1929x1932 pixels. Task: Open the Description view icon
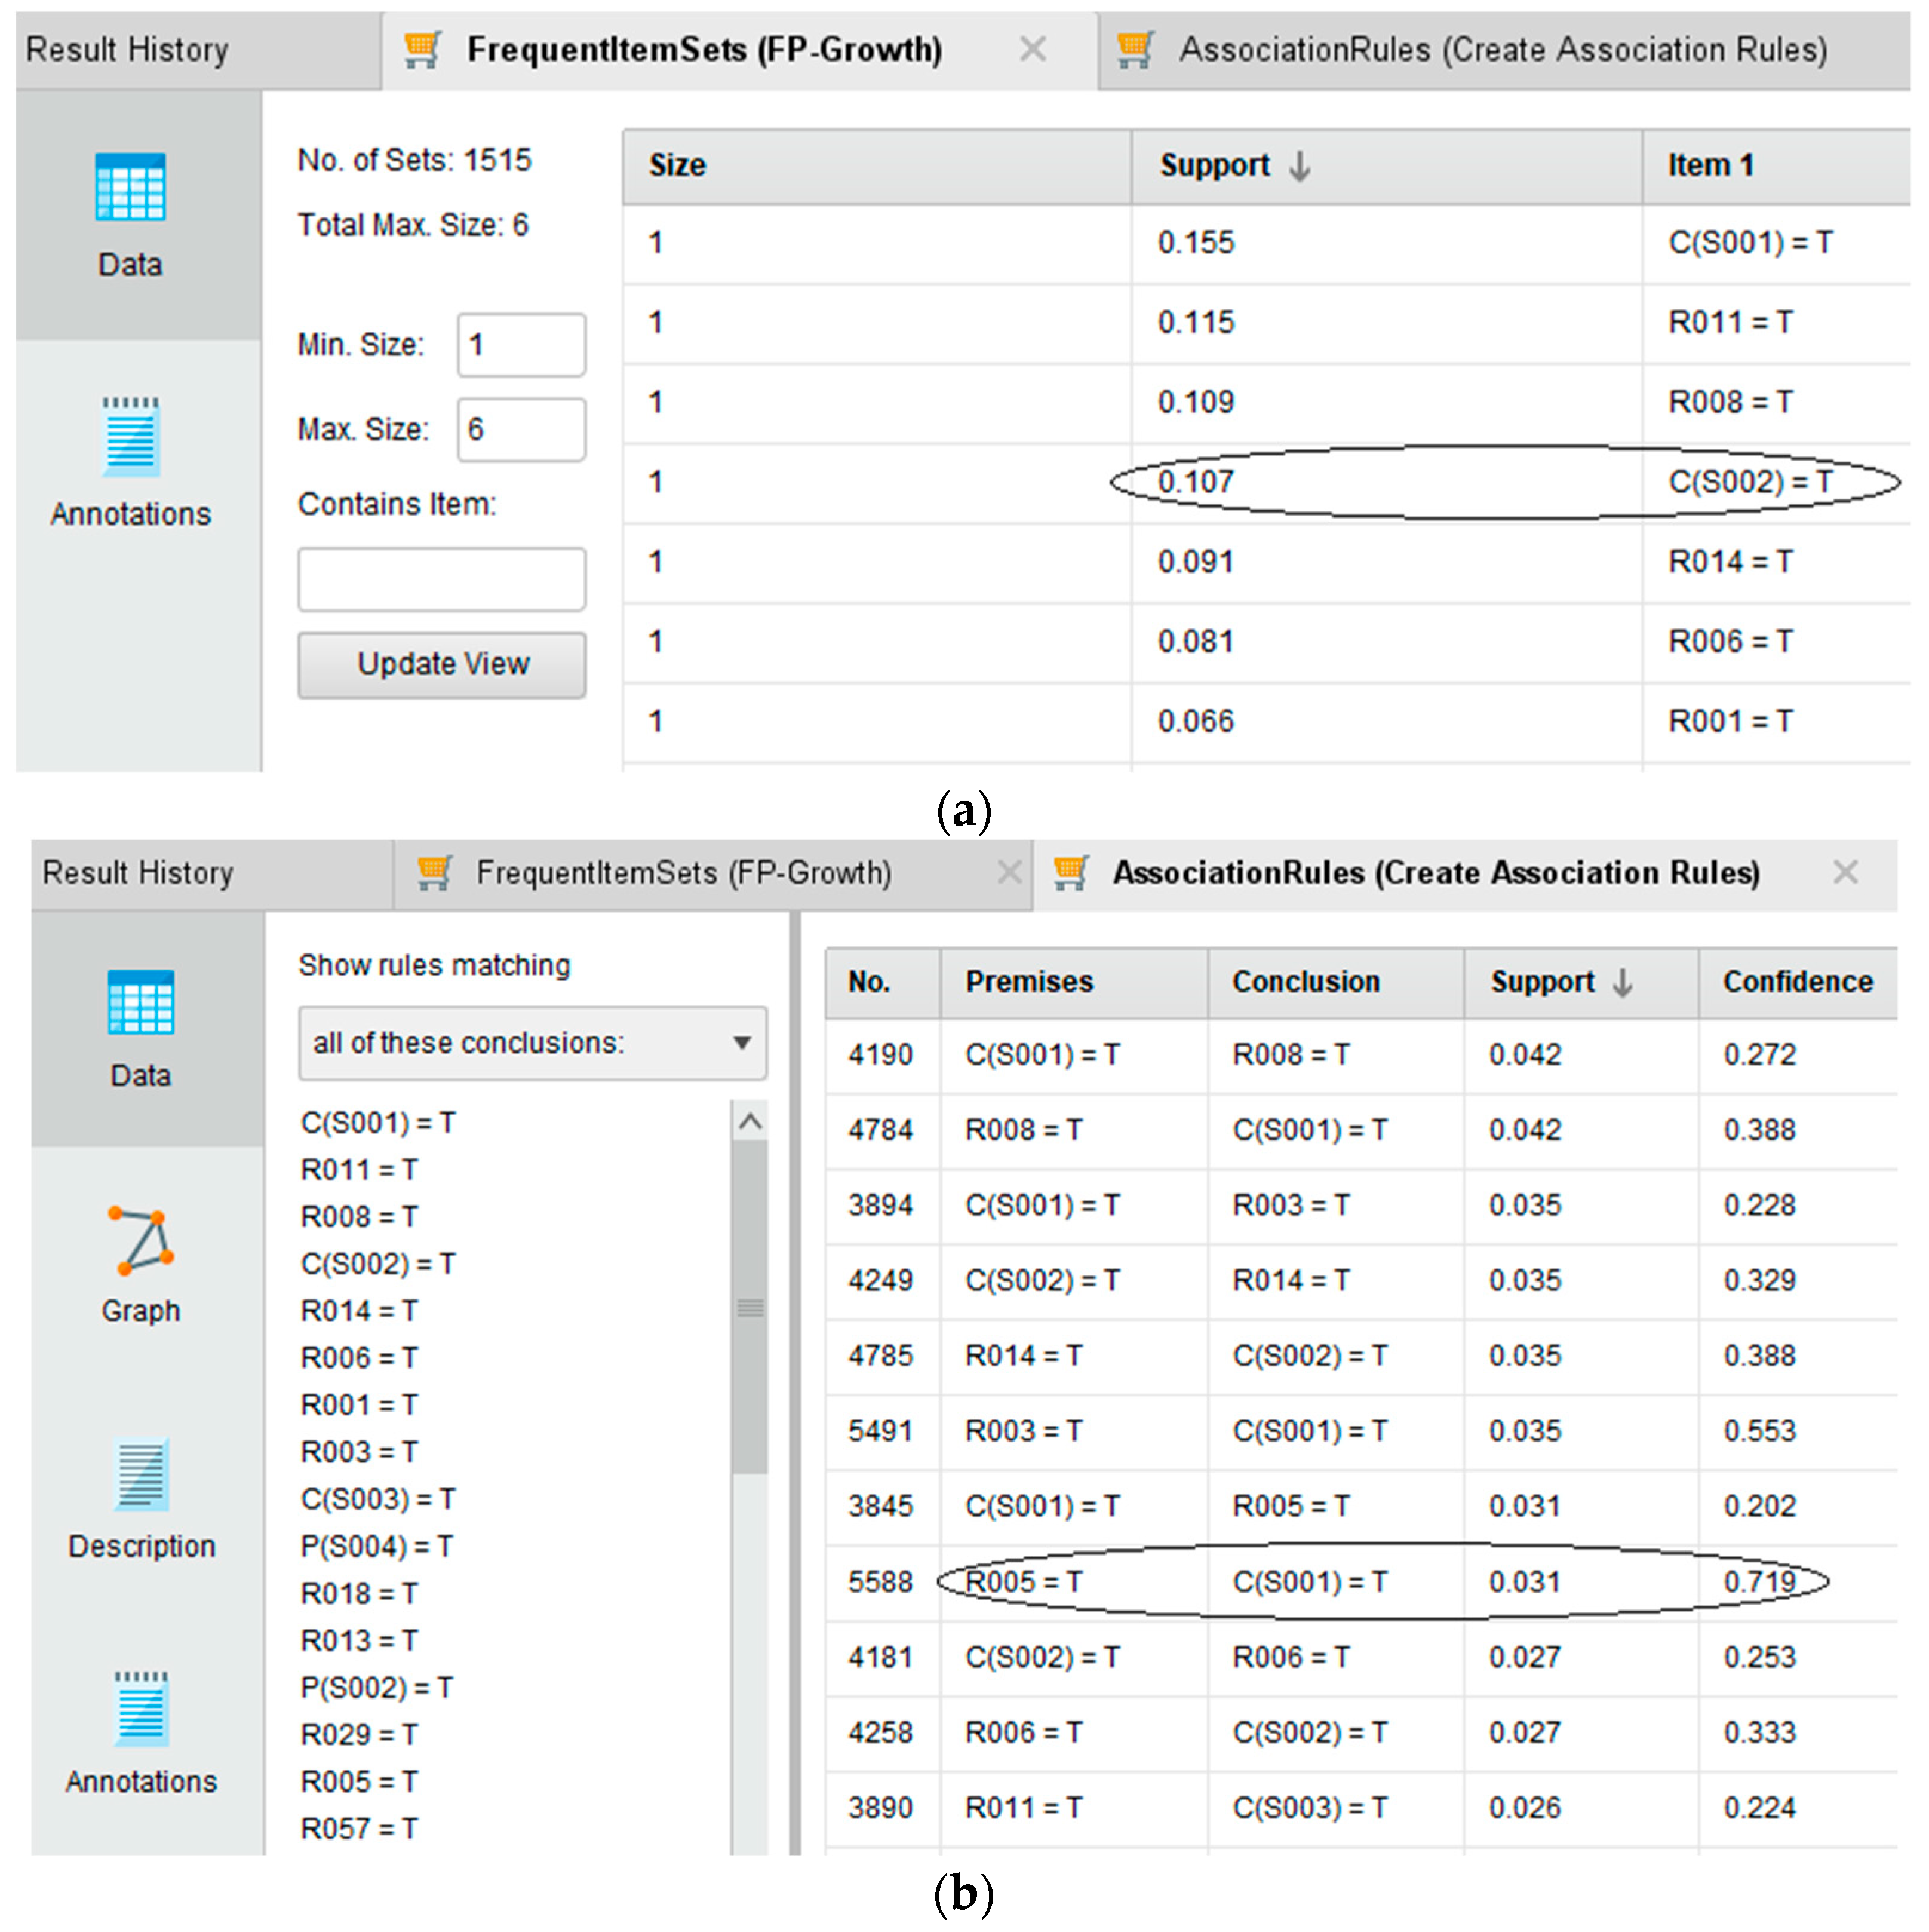click(x=141, y=1473)
